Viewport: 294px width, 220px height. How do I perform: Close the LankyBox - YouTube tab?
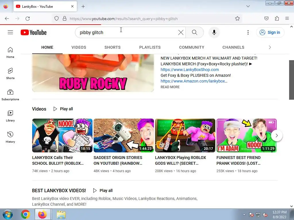[x=72, y=6]
